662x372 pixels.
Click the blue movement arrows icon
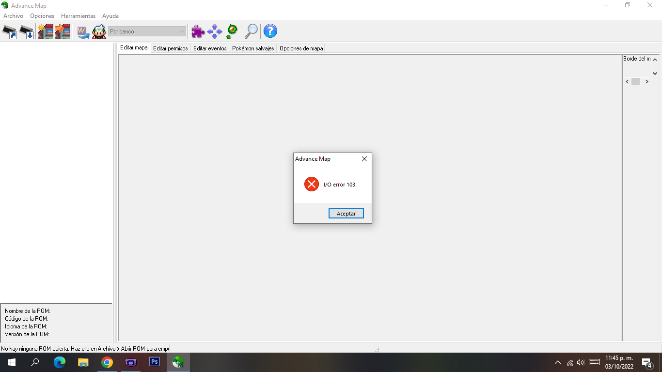(214, 31)
